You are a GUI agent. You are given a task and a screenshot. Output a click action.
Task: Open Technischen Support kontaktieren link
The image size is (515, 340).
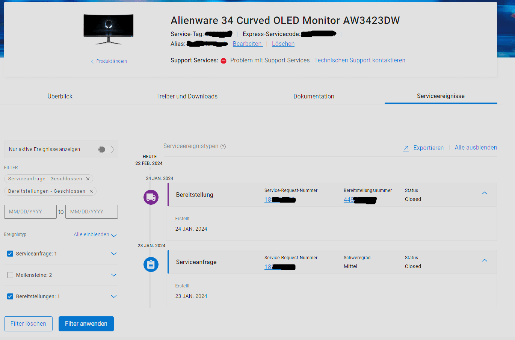[x=360, y=60]
